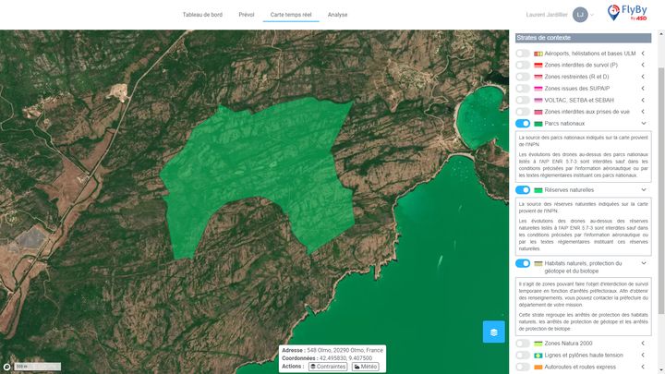Open the Prévol tab

(247, 15)
